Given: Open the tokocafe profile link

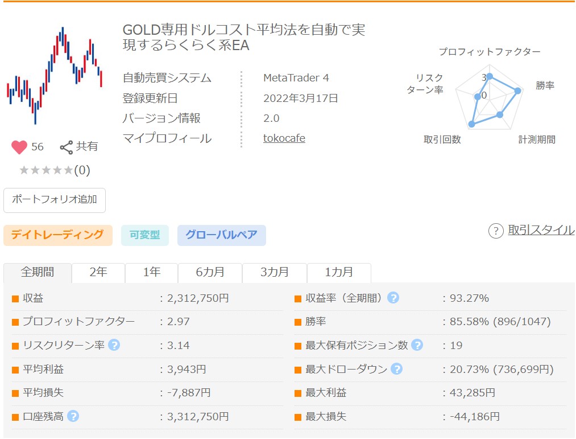Looking at the screenshot, I should click(x=284, y=138).
